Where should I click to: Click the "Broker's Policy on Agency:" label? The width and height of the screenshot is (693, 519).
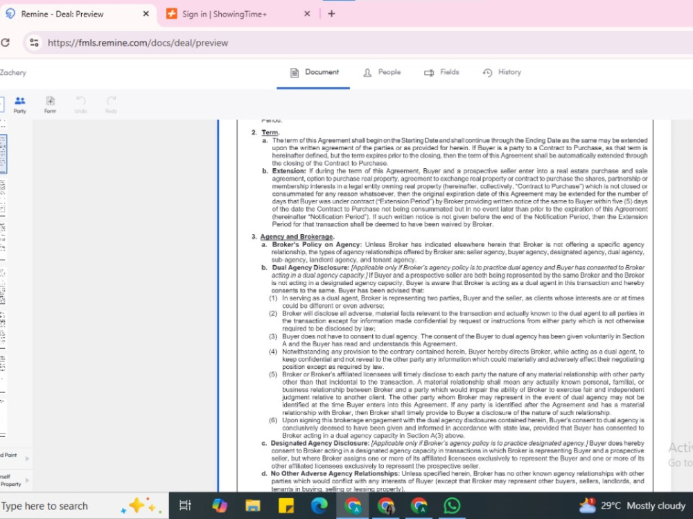tap(317, 244)
